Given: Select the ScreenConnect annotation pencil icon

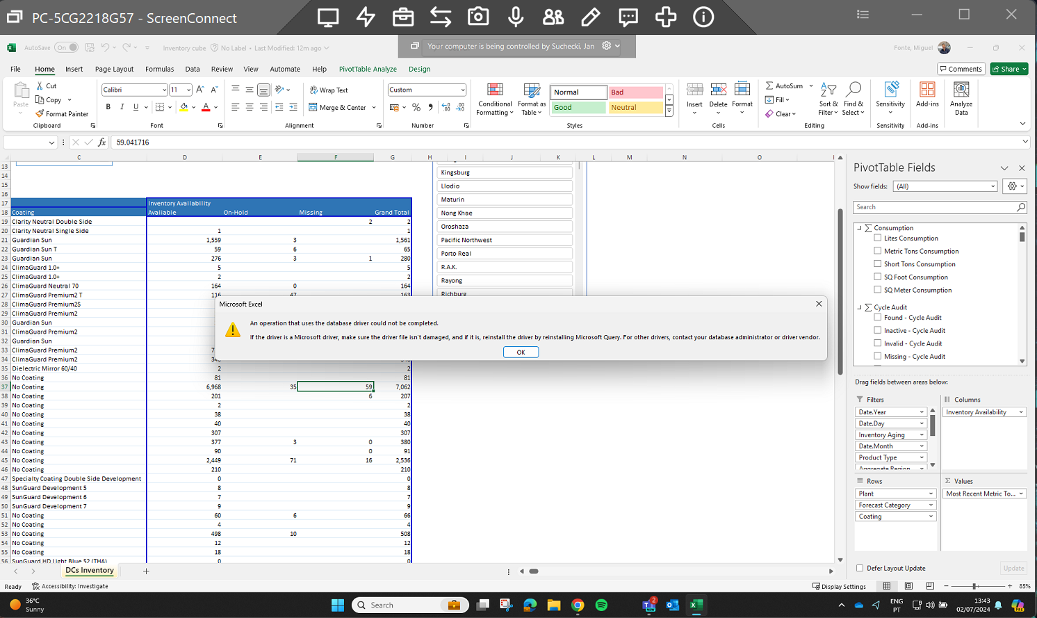Looking at the screenshot, I should click(591, 17).
